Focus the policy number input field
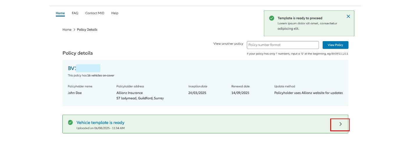Viewport: 411px width, 142px height. [283, 45]
